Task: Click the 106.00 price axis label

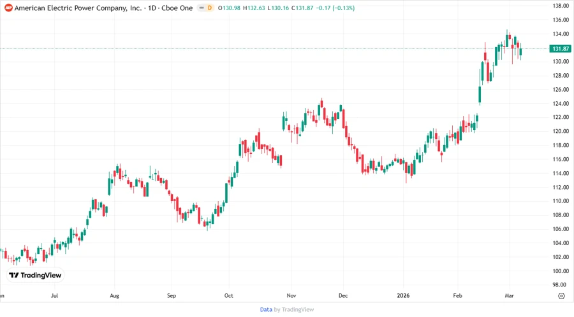Action: tap(561, 229)
